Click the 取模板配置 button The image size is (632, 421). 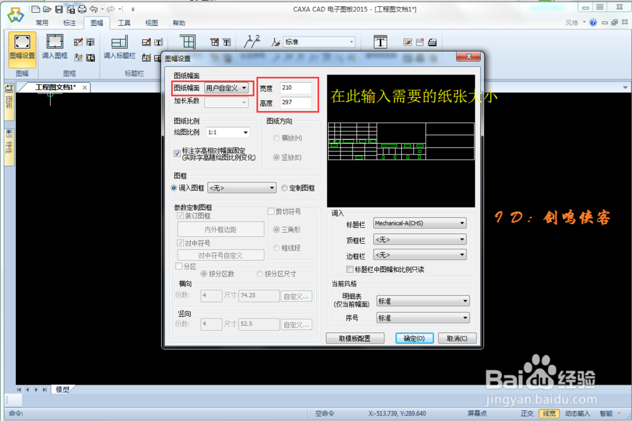pos(355,338)
